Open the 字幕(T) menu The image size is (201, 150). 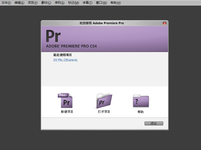[x=87, y=3]
